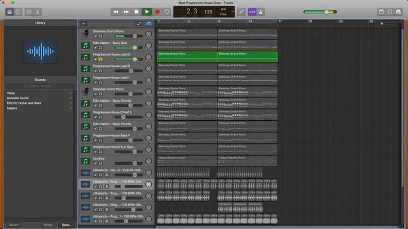Open the Note Pad button in toolbar

(381, 12)
